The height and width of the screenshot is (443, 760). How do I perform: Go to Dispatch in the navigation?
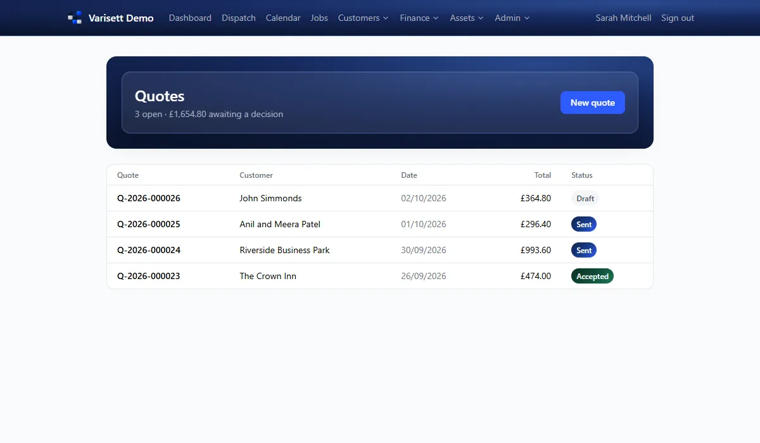click(x=239, y=18)
